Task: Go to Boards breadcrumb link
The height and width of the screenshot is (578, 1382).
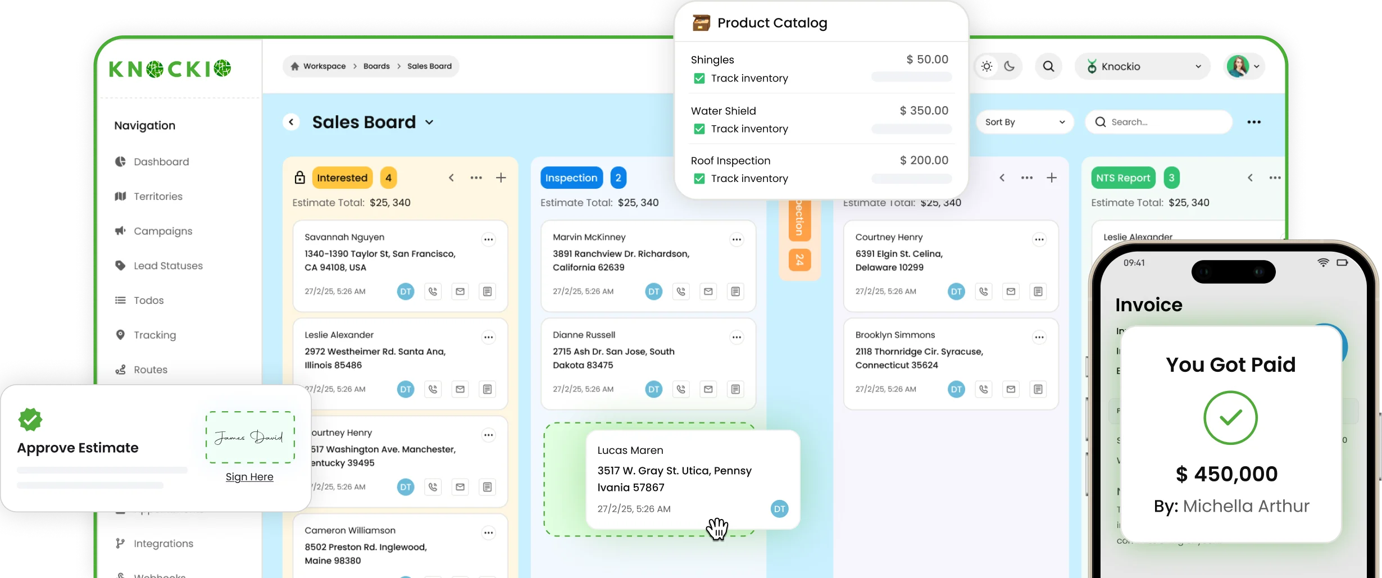Action: click(376, 66)
